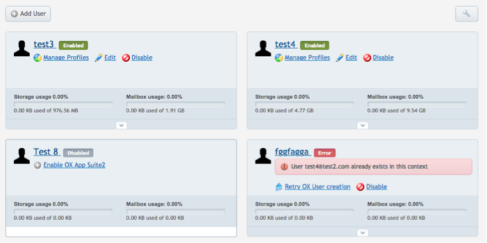Image resolution: width=487 pixels, height=243 pixels.
Task: Click the red disable icon for test4
Action: (x=367, y=58)
